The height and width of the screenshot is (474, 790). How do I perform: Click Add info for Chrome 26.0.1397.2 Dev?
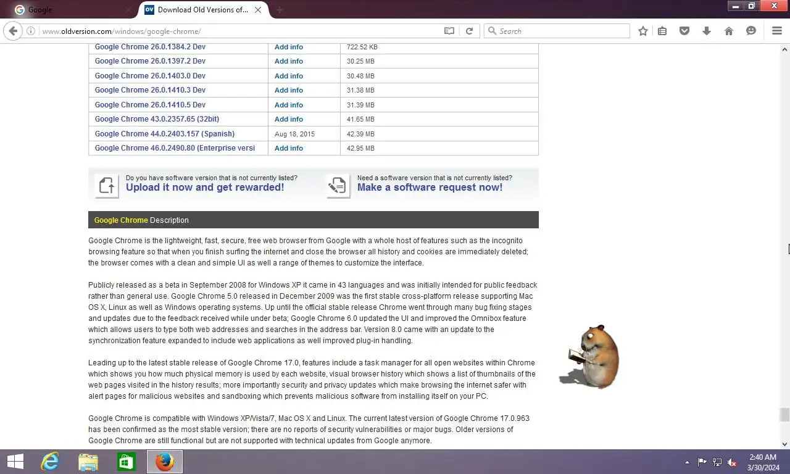[289, 61]
